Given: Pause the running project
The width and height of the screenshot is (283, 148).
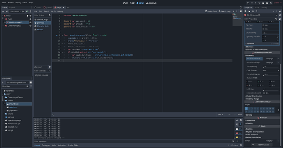Looking at the screenshot, I should pyautogui.click(x=252, y=3).
